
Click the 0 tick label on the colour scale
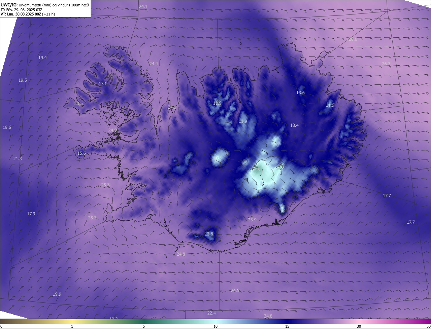point(1,326)
